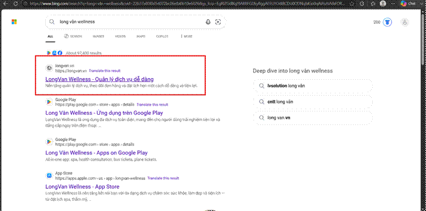Search the 'long van.vn' suggestion
This screenshot has width=426, height=211.
pyautogui.click(x=313, y=118)
